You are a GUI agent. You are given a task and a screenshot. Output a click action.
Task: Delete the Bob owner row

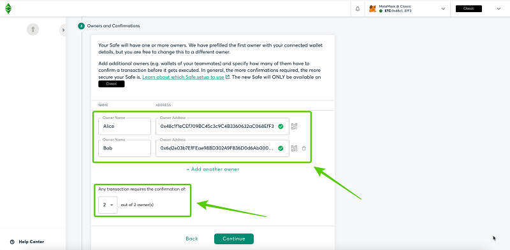[x=304, y=148]
